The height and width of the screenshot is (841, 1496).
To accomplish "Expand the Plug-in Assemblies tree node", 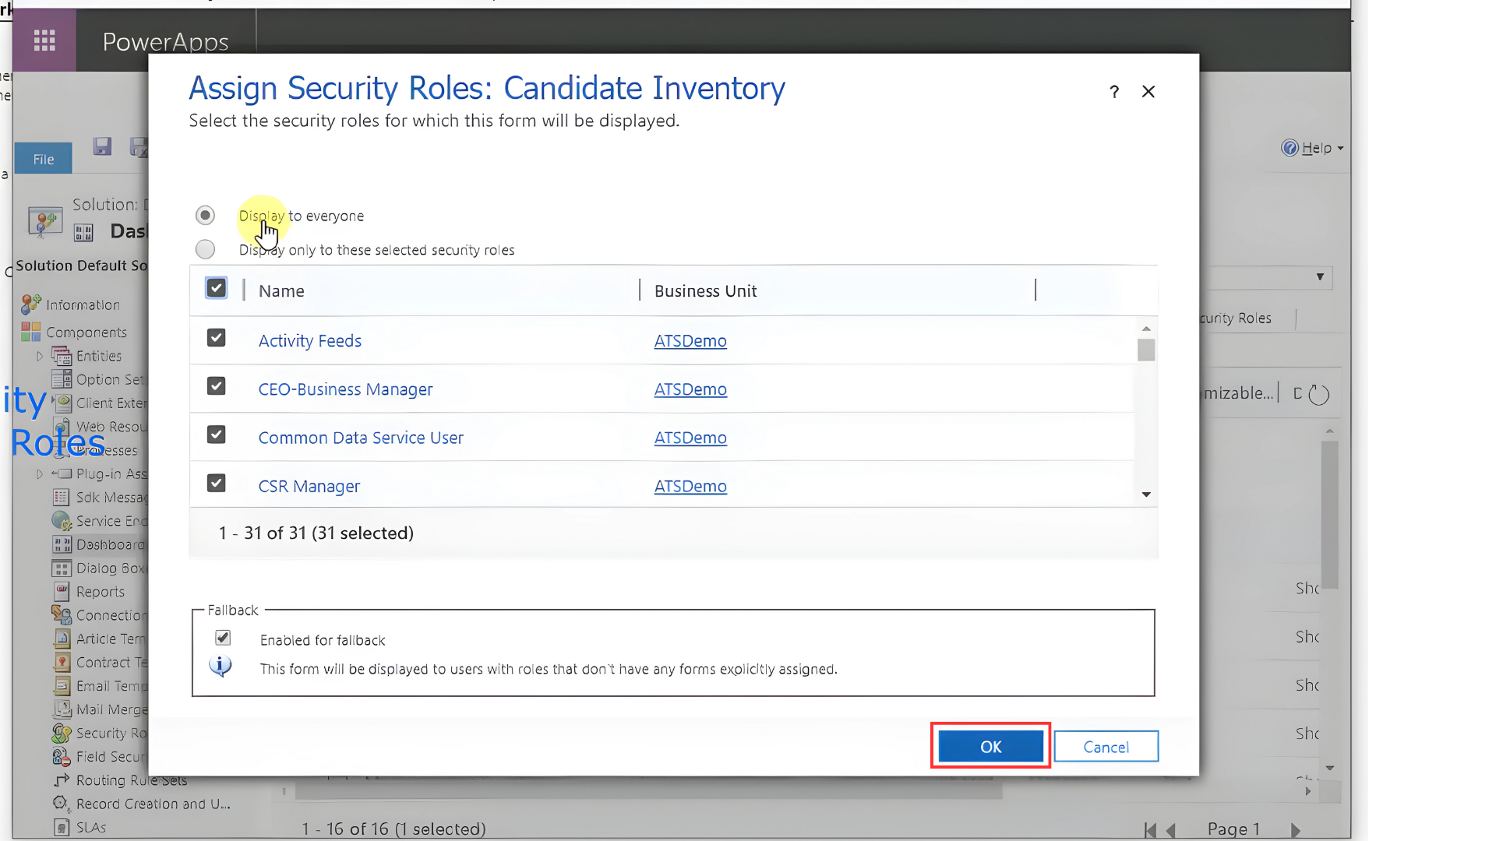I will click(40, 473).
